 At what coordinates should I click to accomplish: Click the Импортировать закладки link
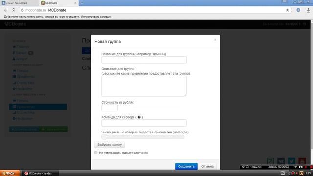96,17
